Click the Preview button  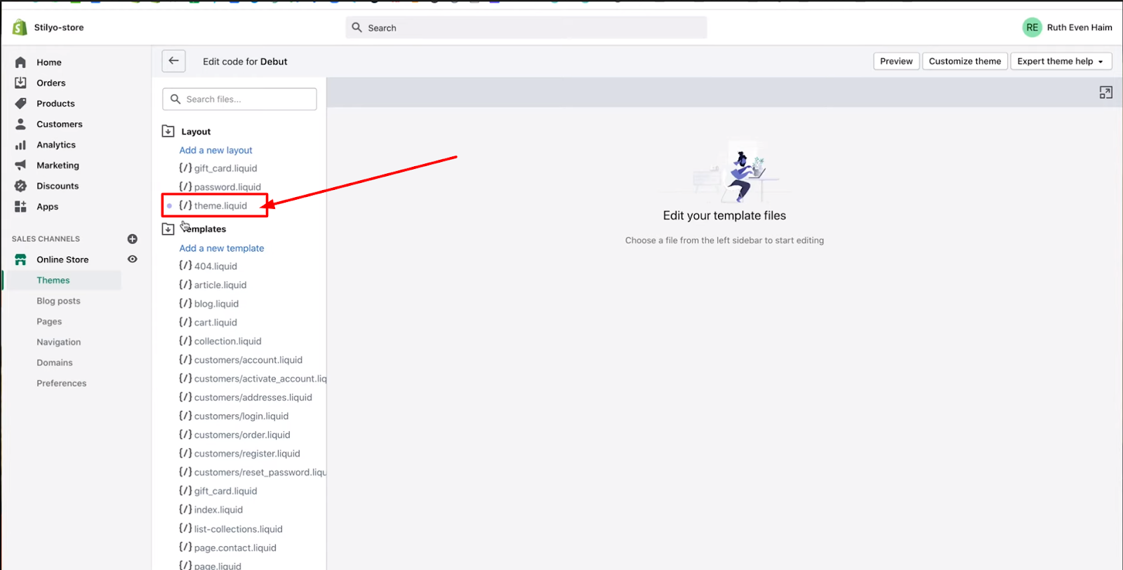coord(896,61)
